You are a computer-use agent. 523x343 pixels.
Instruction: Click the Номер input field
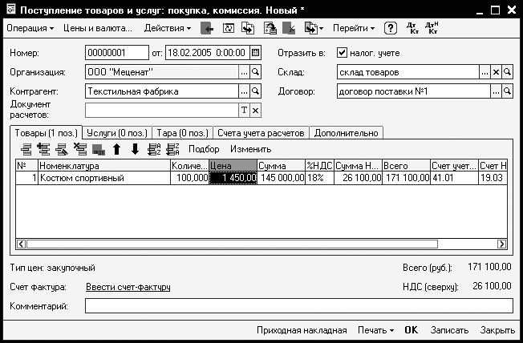pos(117,53)
